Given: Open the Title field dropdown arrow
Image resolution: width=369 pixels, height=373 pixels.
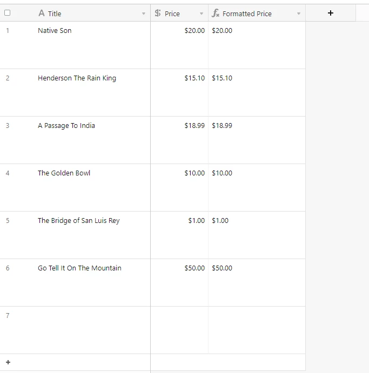Looking at the screenshot, I should [x=144, y=13].
